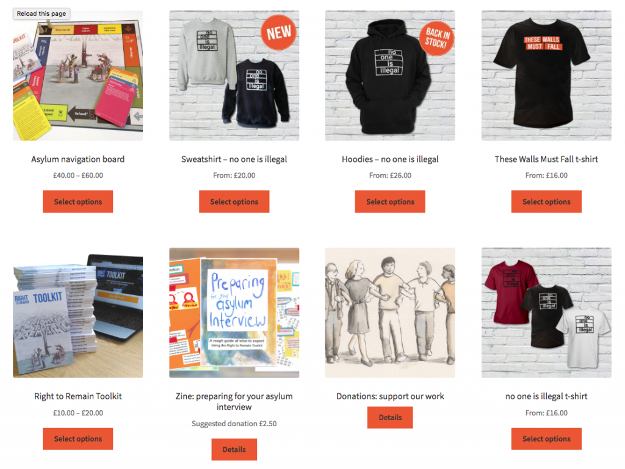Viewport: 625px width, 469px height.
Task: Open the Asylum navigation board product image
Action: [x=78, y=75]
